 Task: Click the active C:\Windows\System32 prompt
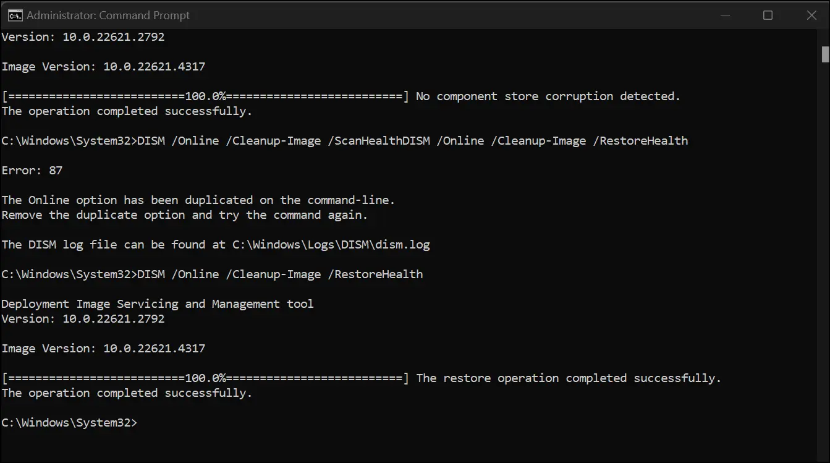(68, 422)
